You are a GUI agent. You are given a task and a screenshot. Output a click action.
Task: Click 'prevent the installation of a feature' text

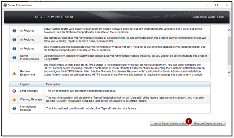click(x=81, y=91)
